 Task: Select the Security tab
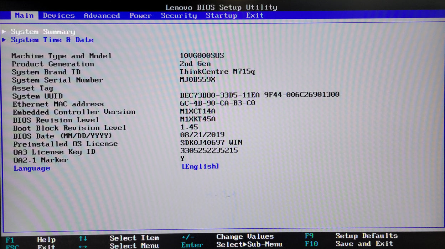click(179, 16)
